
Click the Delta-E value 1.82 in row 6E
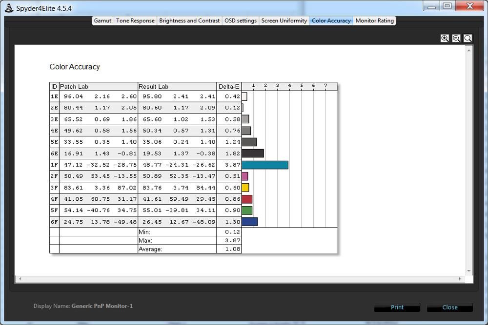pos(232,153)
